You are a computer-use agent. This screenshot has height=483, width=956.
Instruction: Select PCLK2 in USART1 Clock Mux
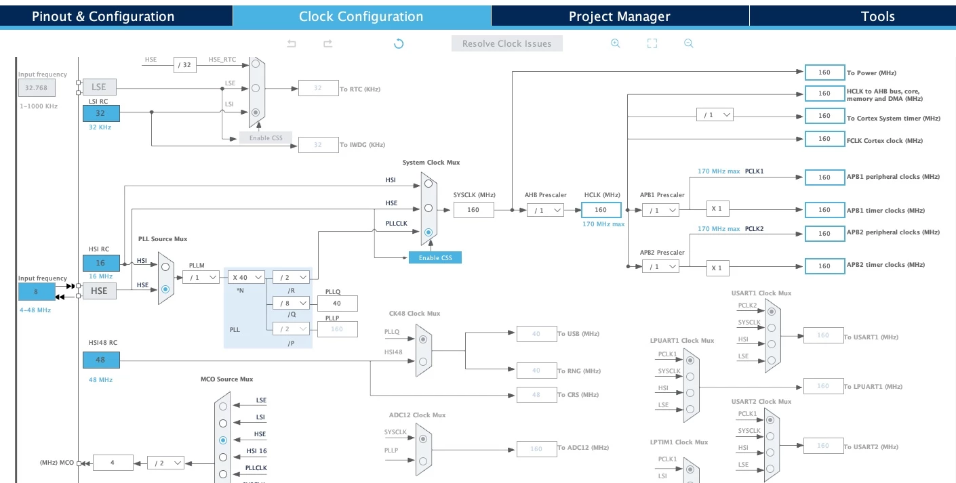click(771, 311)
